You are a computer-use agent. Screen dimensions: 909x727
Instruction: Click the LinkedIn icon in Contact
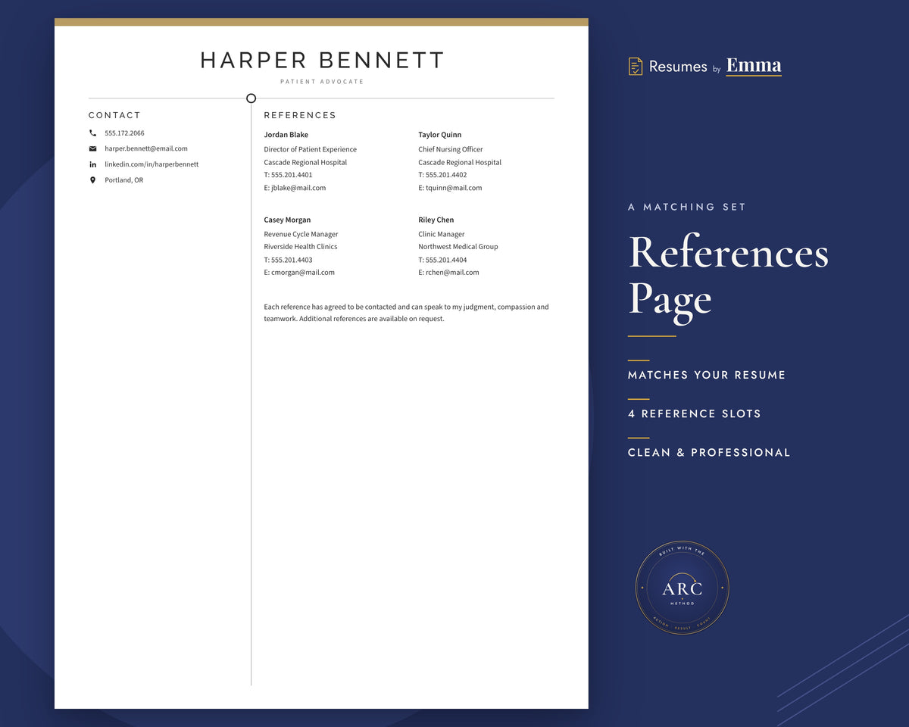[x=92, y=164]
